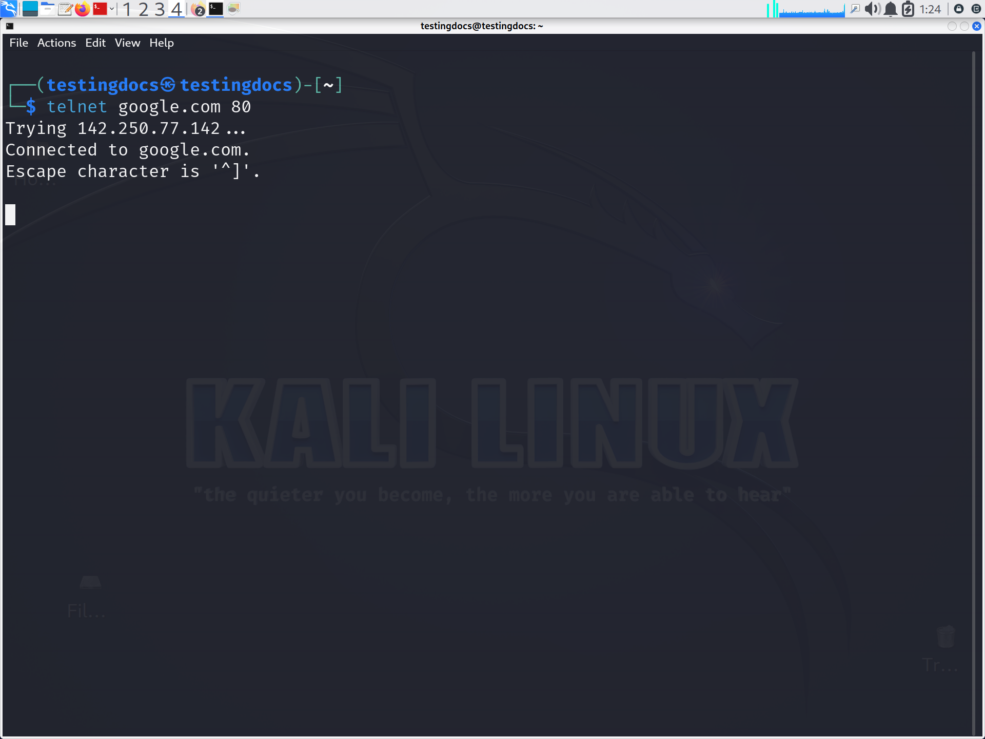Image resolution: width=985 pixels, height=739 pixels.
Task: Open the volume control tray icon
Action: point(872,9)
